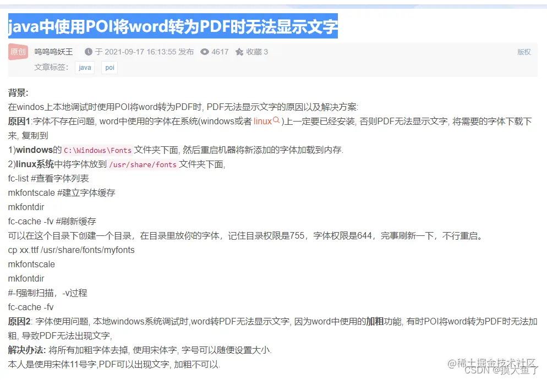Click the line cp xx.ttf /usr/share/fonts/myfonts
The width and height of the screenshot is (547, 380).
[x=71, y=250]
